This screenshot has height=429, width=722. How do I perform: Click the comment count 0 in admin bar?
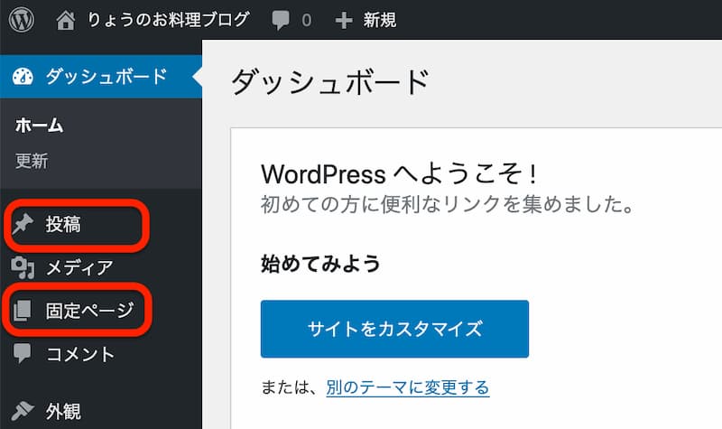306,20
